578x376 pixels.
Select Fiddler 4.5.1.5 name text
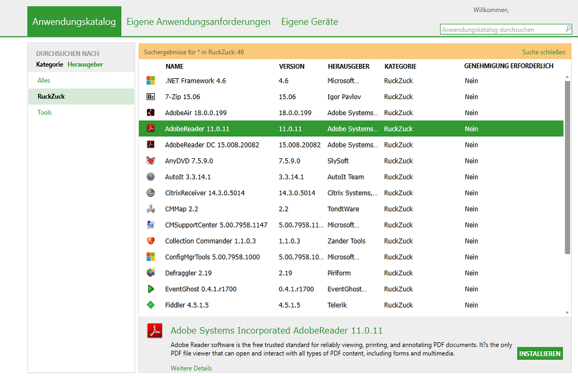click(x=186, y=305)
